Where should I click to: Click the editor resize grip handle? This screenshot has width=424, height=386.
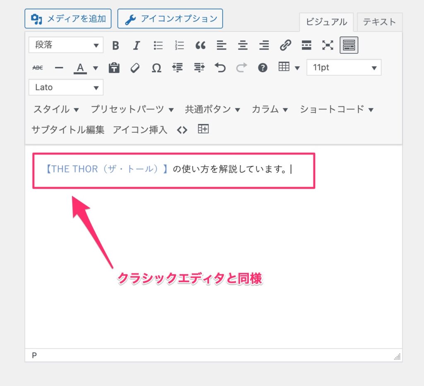click(x=397, y=357)
